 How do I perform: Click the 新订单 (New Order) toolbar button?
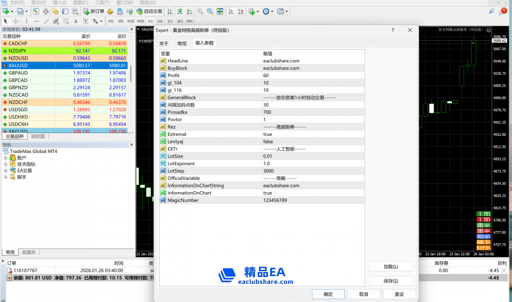point(94,11)
